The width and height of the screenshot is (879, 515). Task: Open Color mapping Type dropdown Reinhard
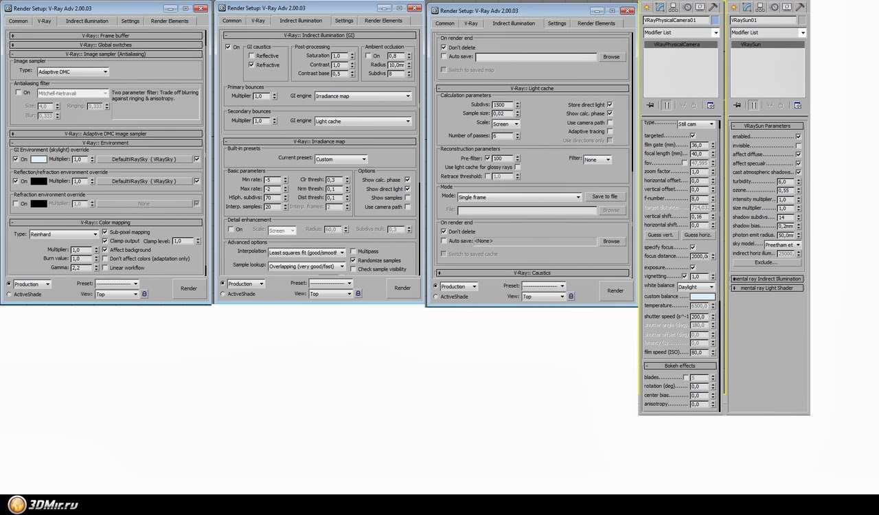tap(64, 234)
